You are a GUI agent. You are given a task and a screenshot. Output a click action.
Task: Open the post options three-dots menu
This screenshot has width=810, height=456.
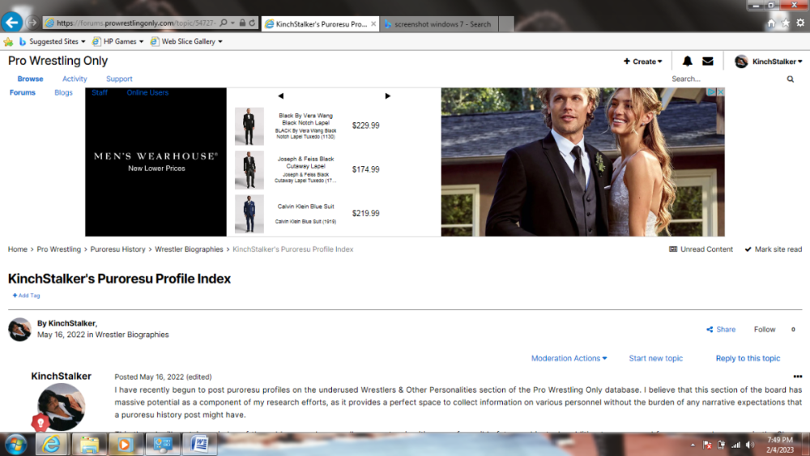797,377
